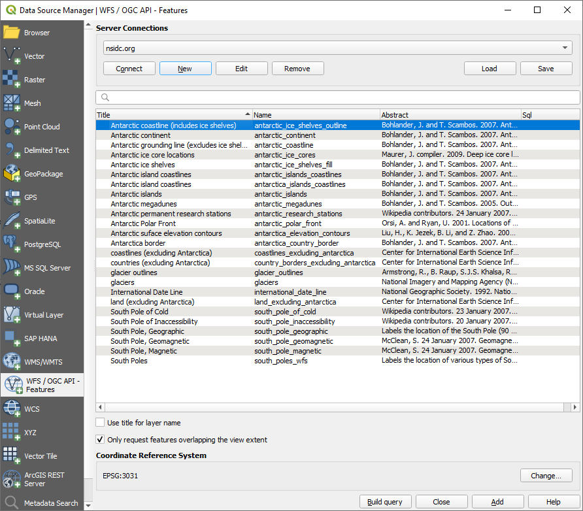This screenshot has height=511, width=583.
Task: Open the ArcGIS REST Server icon
Action: pyautogui.click(x=12, y=480)
